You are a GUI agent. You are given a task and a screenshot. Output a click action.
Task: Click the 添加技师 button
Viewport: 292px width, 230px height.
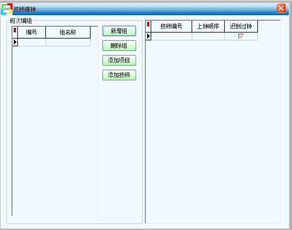click(119, 75)
